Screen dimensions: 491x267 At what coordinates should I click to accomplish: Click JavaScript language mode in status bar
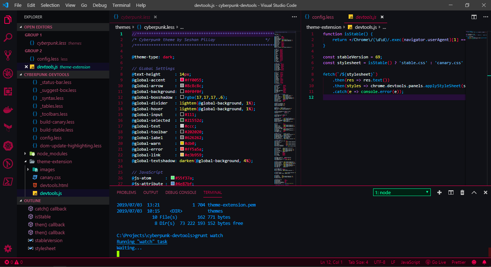(x=410, y=262)
